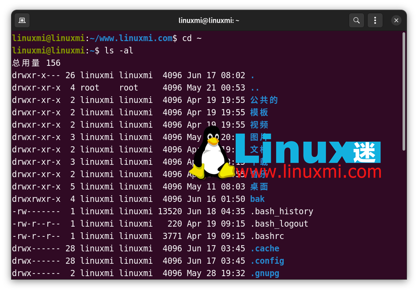The height and width of the screenshot is (292, 418).
Task: Click the date 'May 28 19:32'
Action: pyautogui.click(x=216, y=273)
